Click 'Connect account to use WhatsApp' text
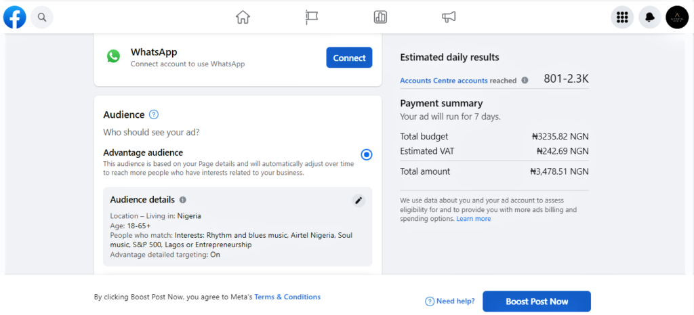The height and width of the screenshot is (315, 694). (188, 64)
